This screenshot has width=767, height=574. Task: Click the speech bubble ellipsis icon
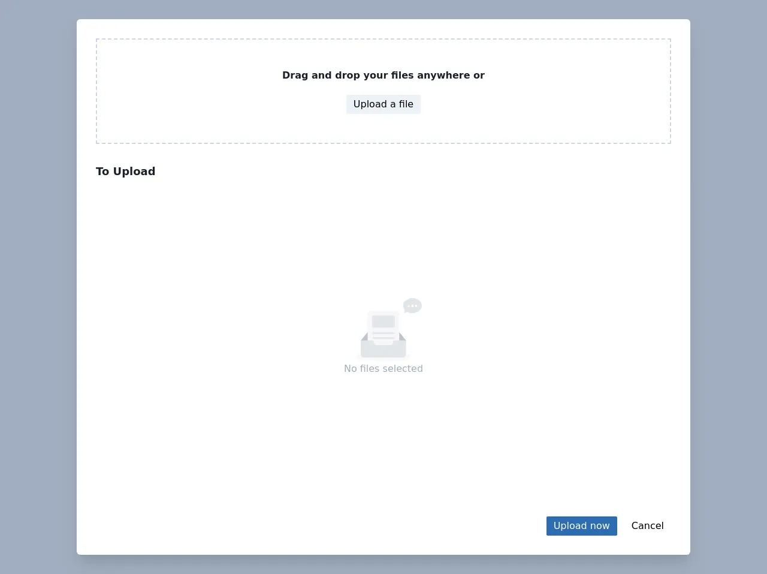(x=412, y=306)
